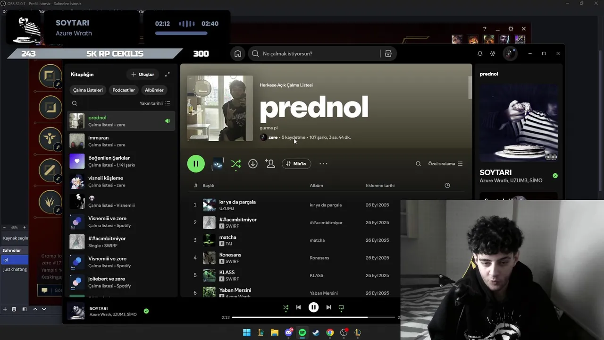604x340 pixels.
Task: Open Yakın tarihli sort dropdown
Action: pos(155,103)
